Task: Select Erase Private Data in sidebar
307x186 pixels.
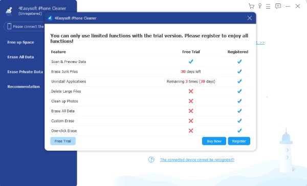Action: [25, 72]
